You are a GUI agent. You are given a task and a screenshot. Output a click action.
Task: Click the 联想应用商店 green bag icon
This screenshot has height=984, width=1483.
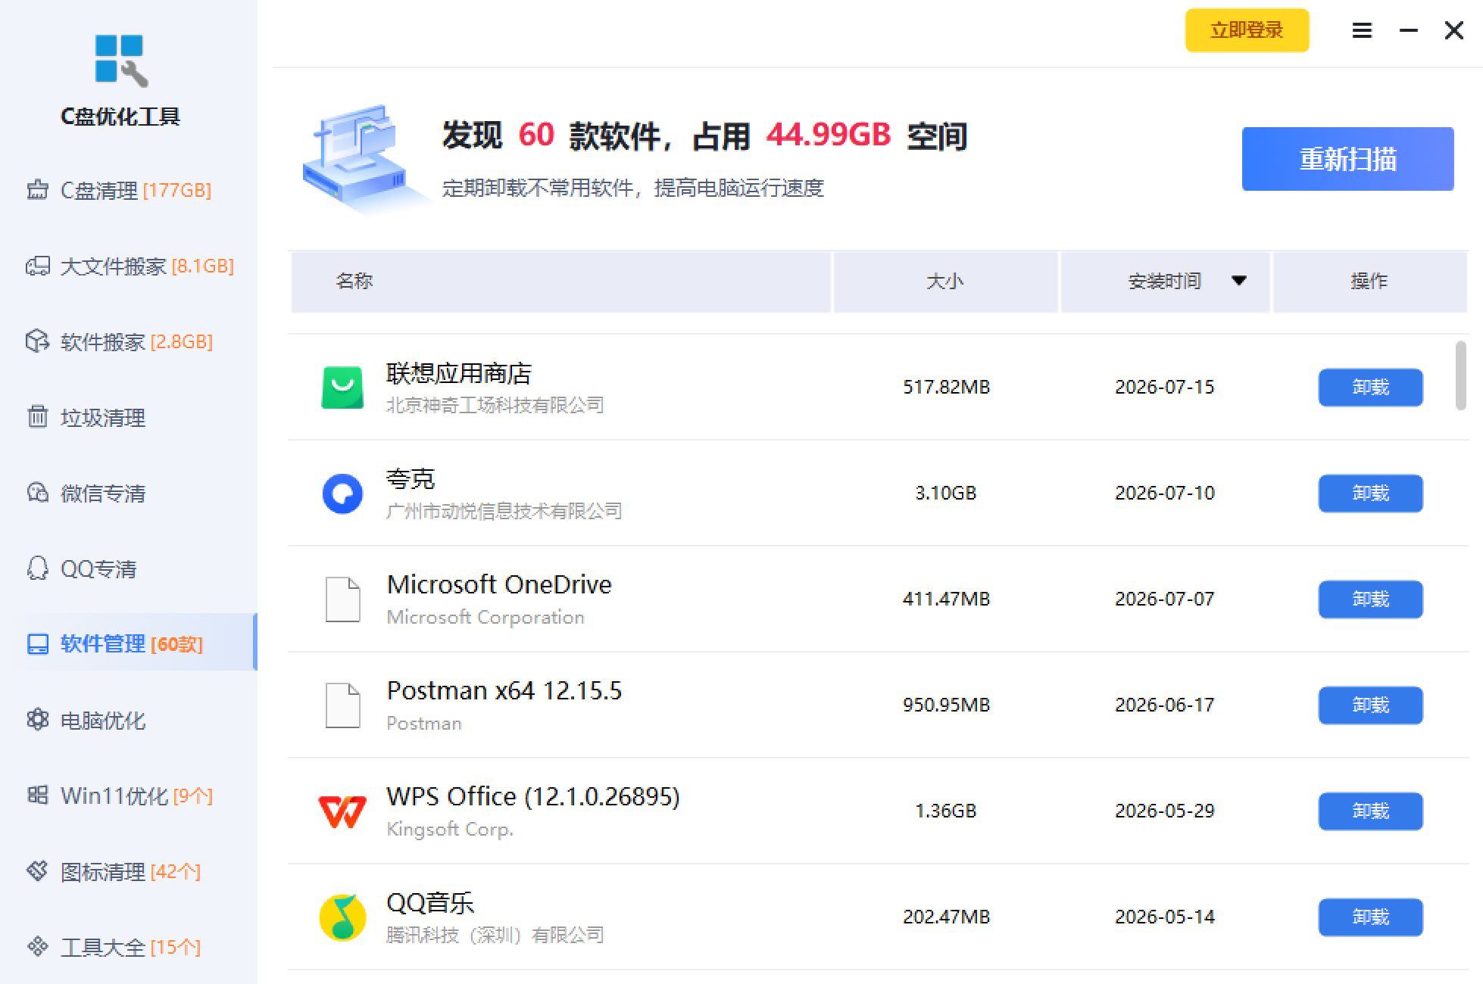pyautogui.click(x=342, y=388)
